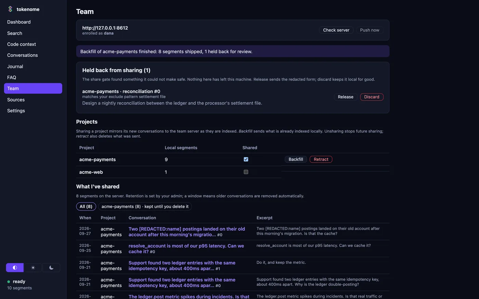The image size is (479, 299).
Task: Select Team in the sidebar
Action: pyautogui.click(x=33, y=88)
